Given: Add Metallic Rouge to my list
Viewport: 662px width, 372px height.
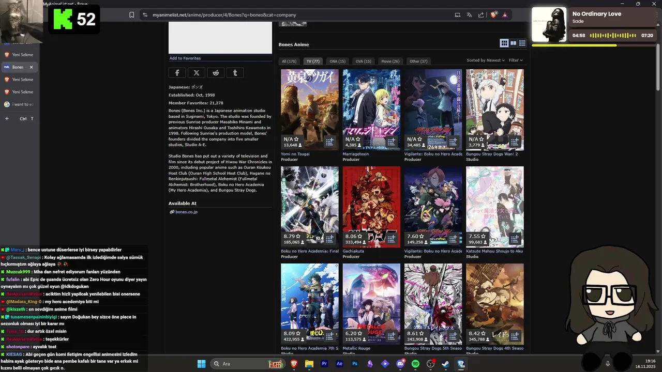Looking at the screenshot, I should coord(392,336).
